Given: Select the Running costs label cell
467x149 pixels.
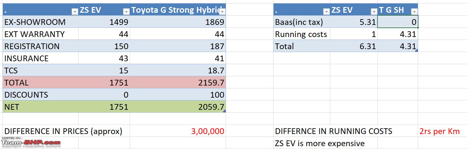Looking at the screenshot, I should click(x=302, y=34).
